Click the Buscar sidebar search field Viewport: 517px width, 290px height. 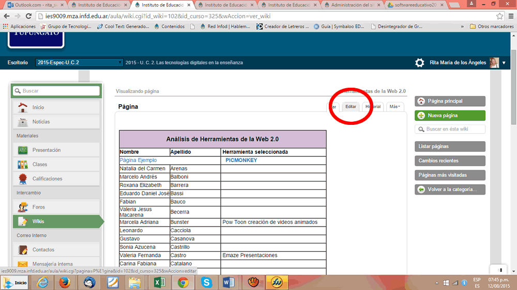click(56, 91)
